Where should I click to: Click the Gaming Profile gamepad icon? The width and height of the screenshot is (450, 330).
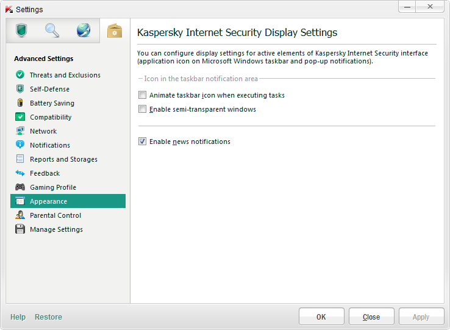click(20, 187)
